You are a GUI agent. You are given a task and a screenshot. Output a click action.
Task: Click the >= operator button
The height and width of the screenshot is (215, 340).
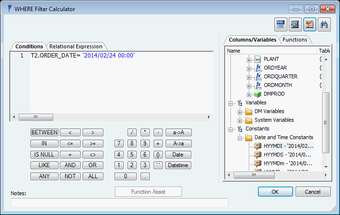93,143
